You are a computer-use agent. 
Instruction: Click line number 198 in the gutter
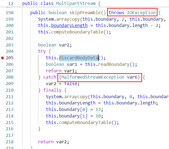coord(10,13)
